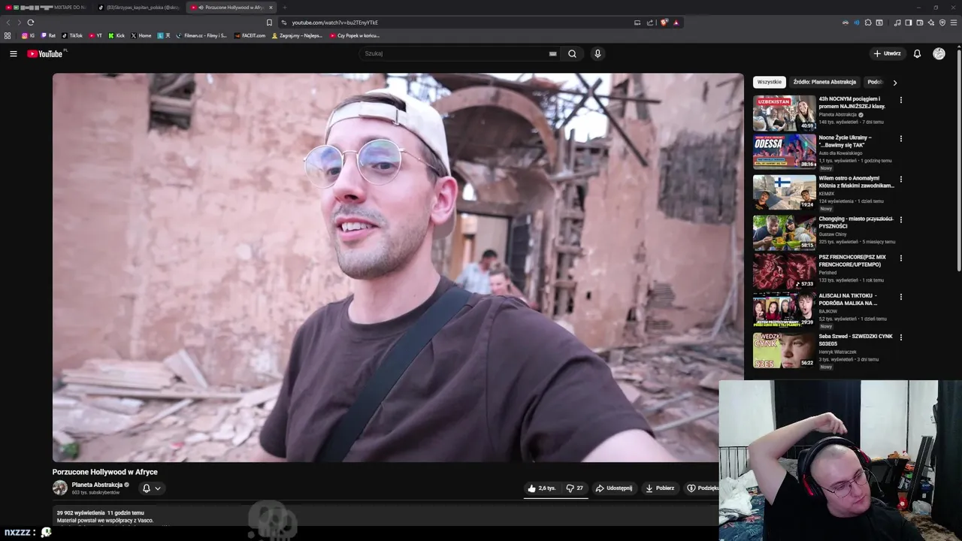Open the 43h NOCNYM pociągiem video title

click(x=852, y=102)
